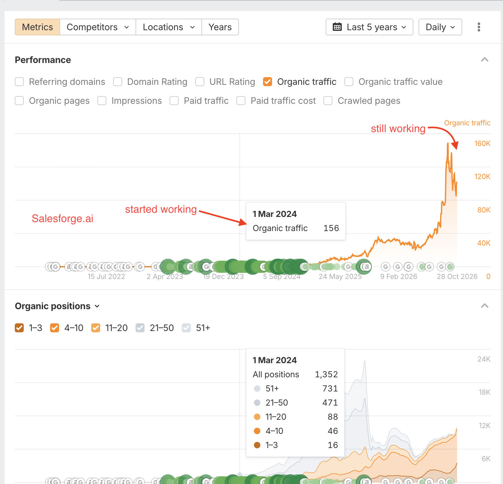Tick the Paid traffic checkbox
503x484 pixels.
click(174, 101)
